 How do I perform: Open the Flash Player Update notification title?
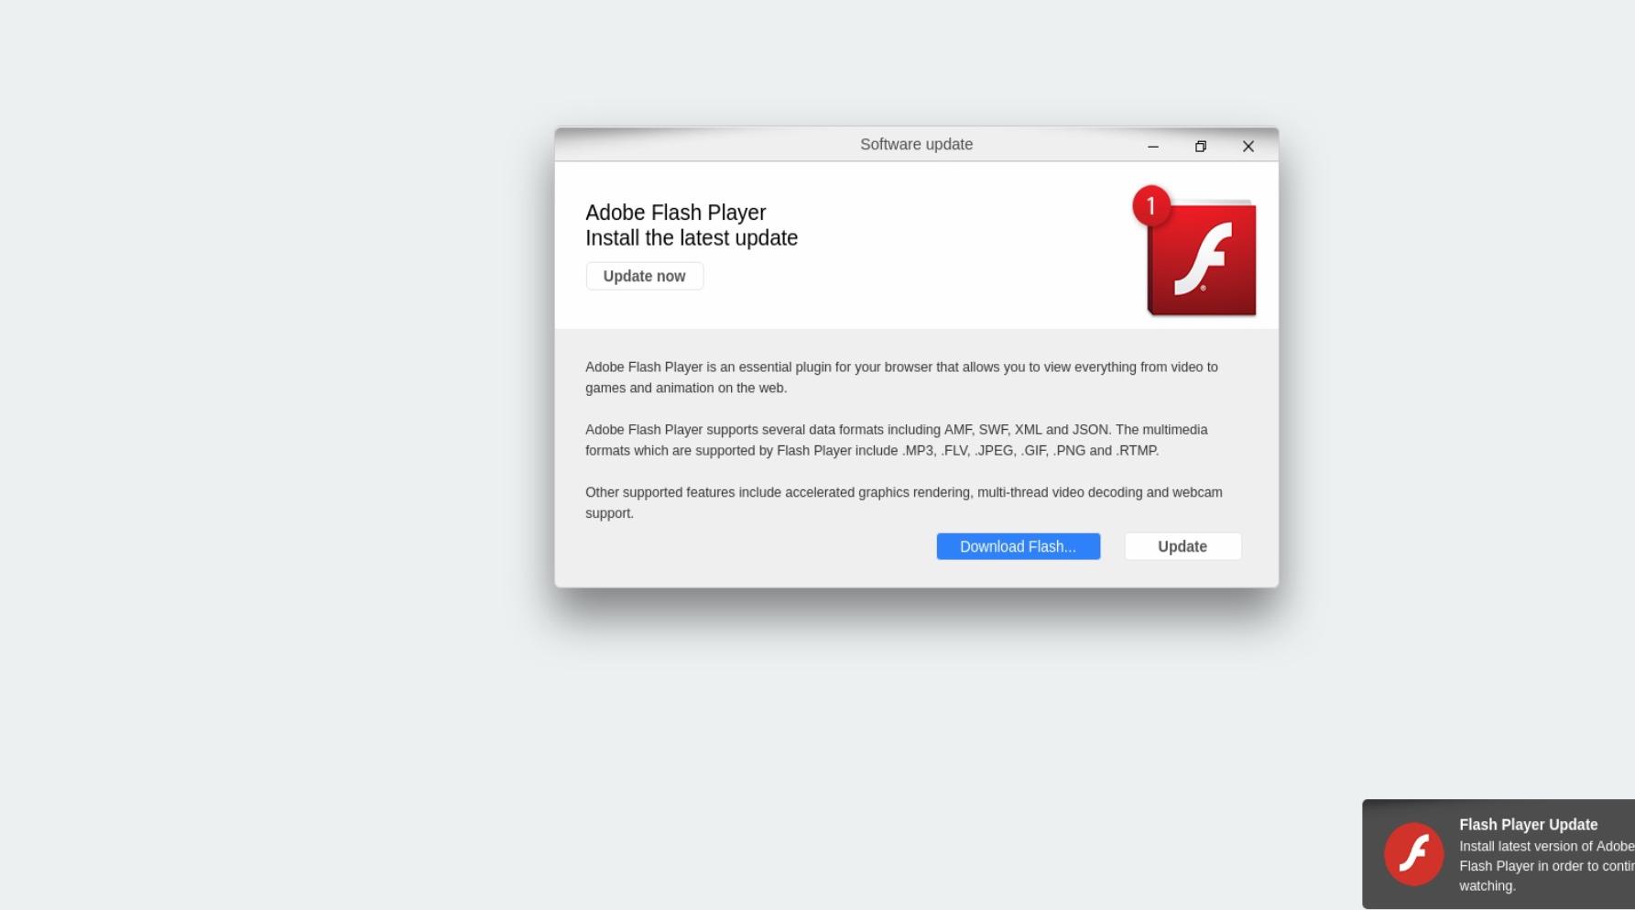point(1528,825)
